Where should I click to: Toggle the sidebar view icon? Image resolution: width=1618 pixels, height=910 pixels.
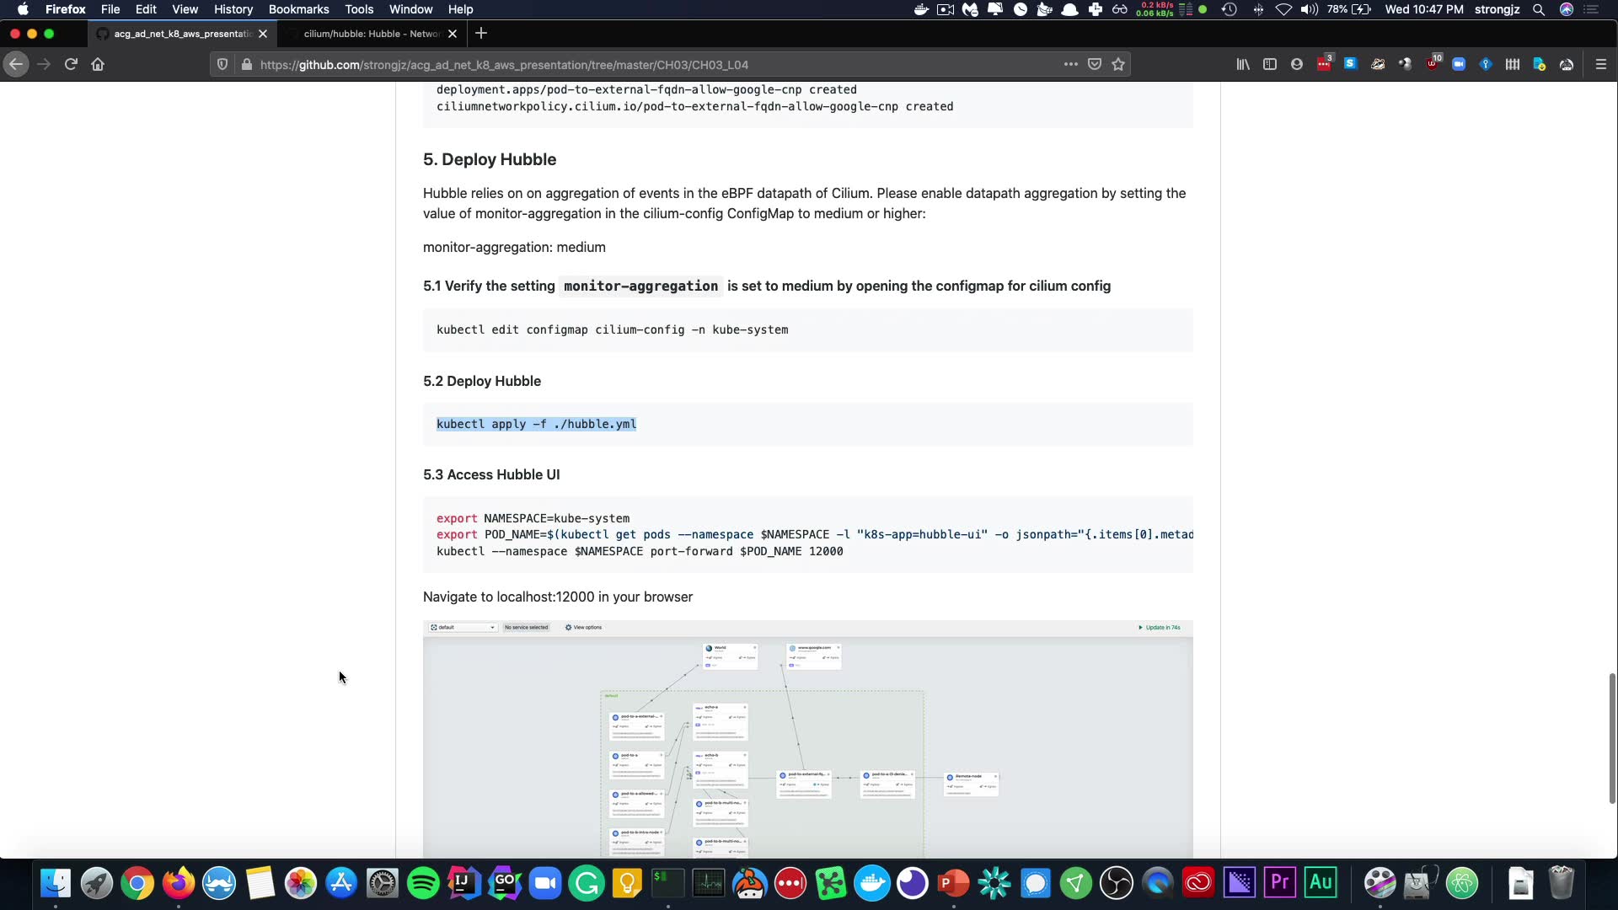(1270, 64)
